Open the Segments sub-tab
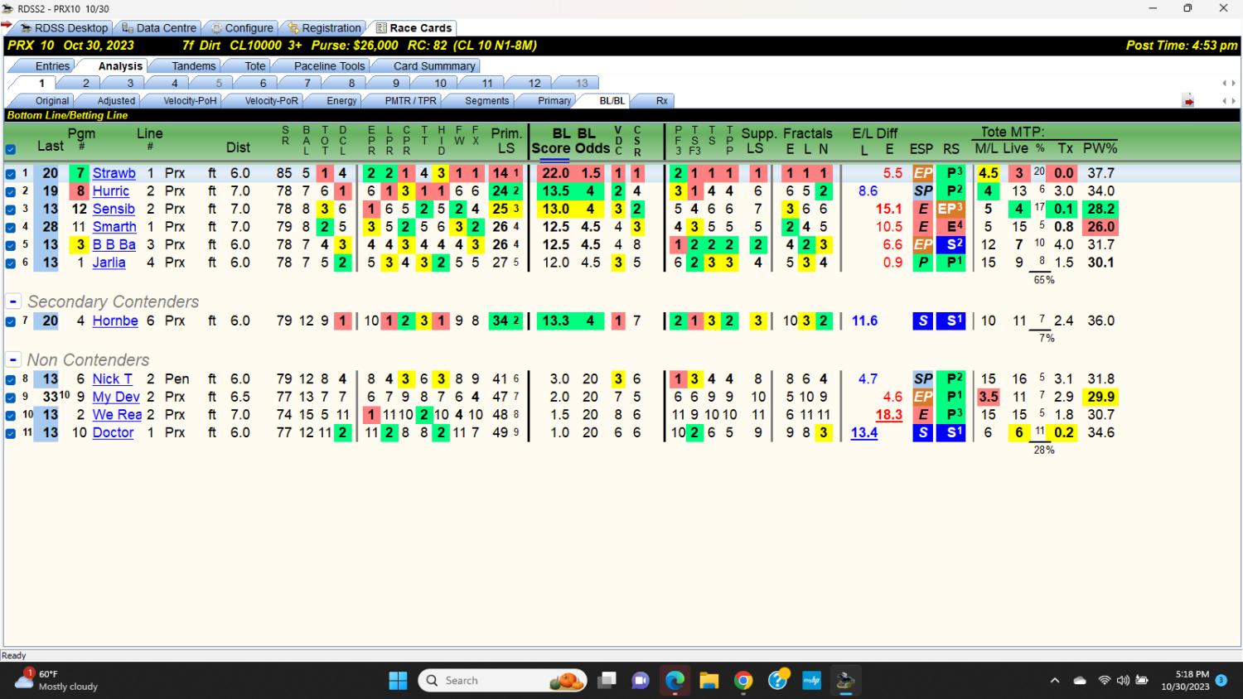 click(486, 101)
